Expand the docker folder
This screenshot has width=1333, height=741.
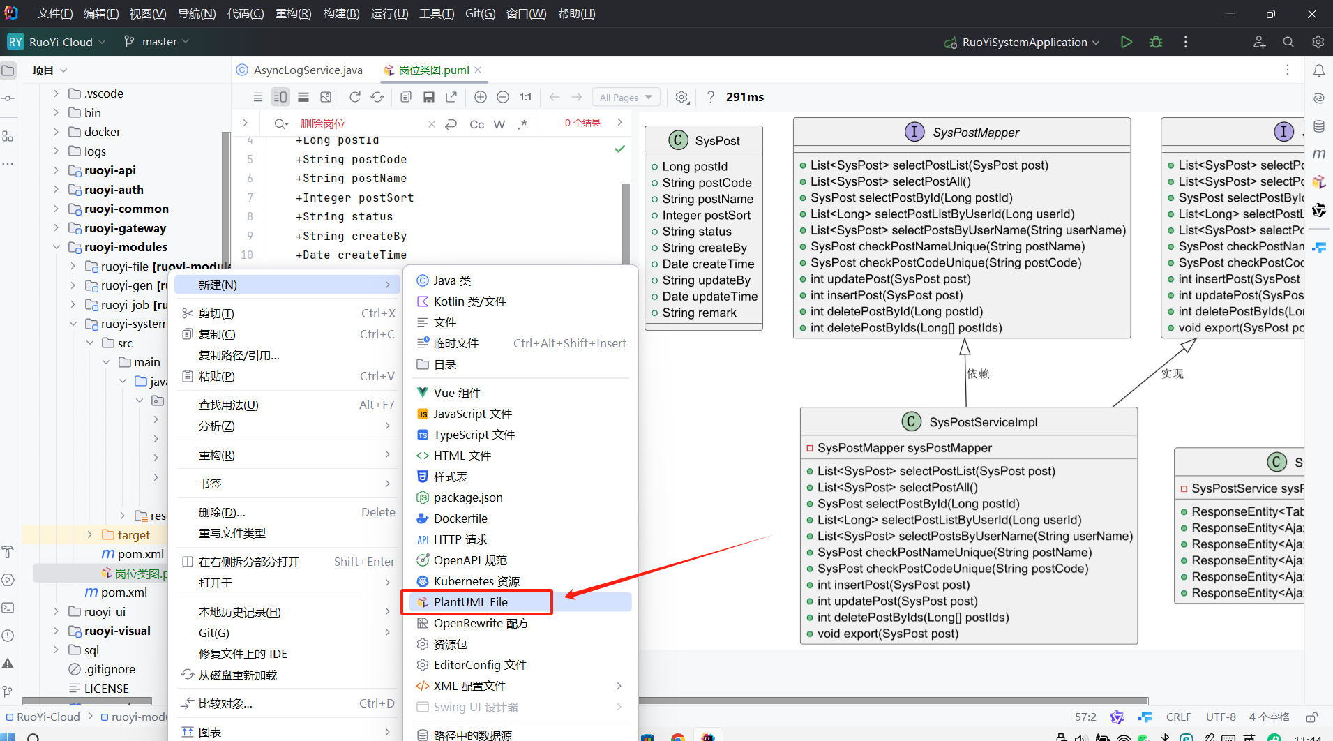click(x=57, y=132)
